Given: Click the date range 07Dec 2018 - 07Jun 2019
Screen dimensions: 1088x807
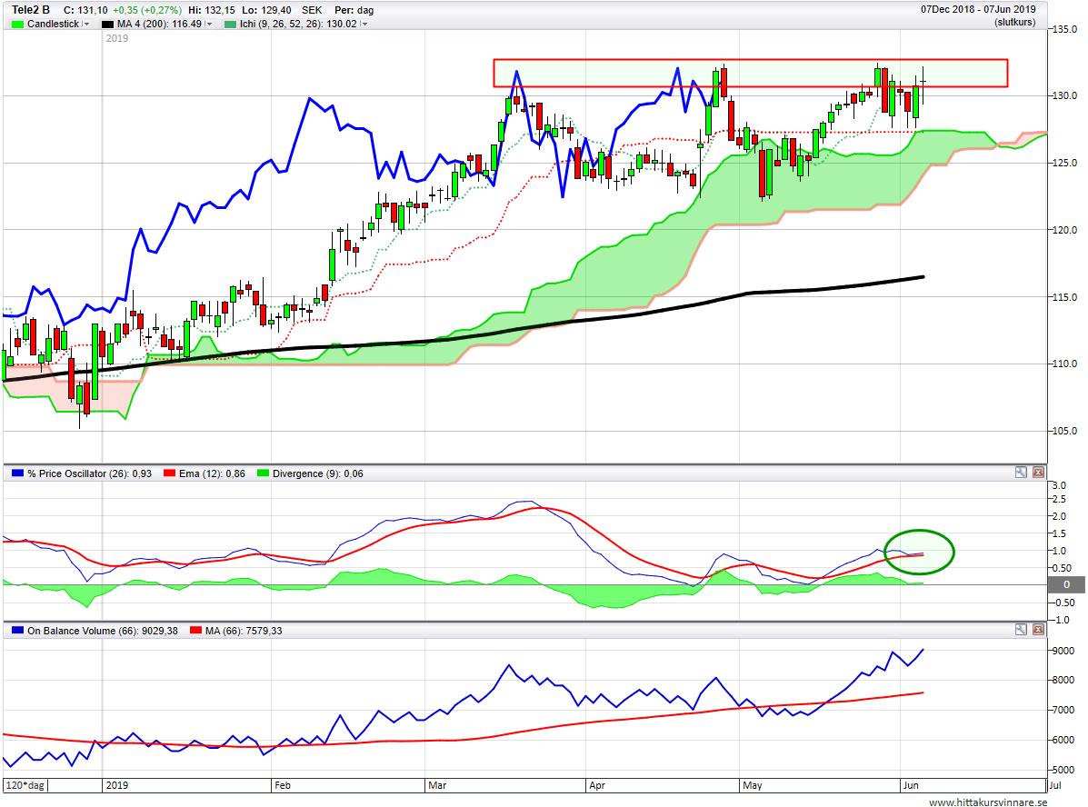Looking at the screenshot, I should click(x=978, y=9).
